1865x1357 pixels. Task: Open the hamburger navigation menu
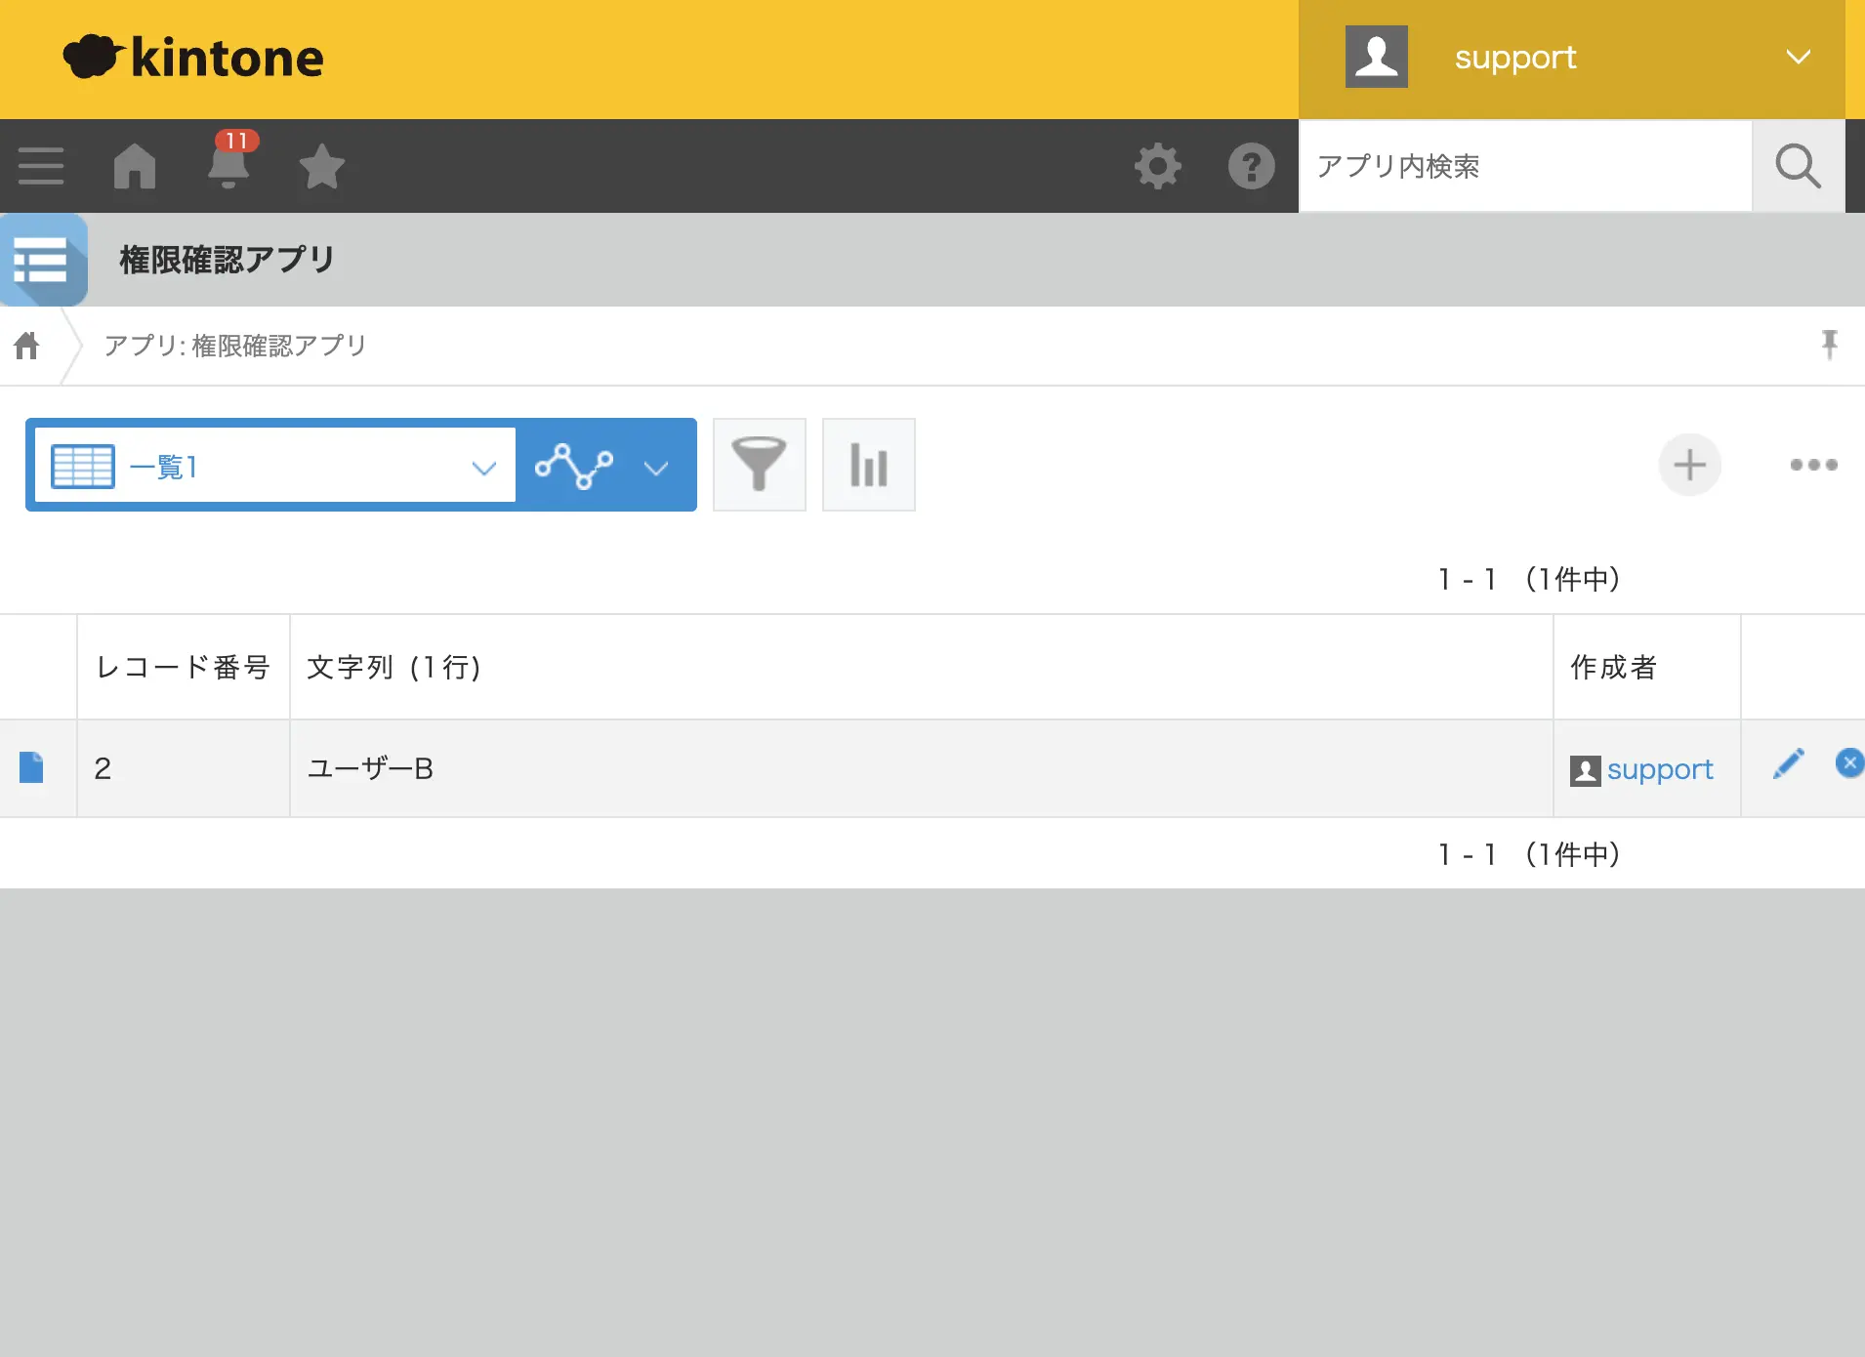pos(41,166)
